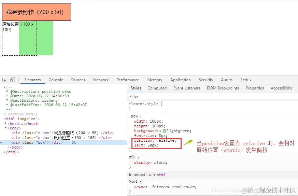298x196 pixels.
Task: Click the styles Filter input field
Action: point(213,97)
